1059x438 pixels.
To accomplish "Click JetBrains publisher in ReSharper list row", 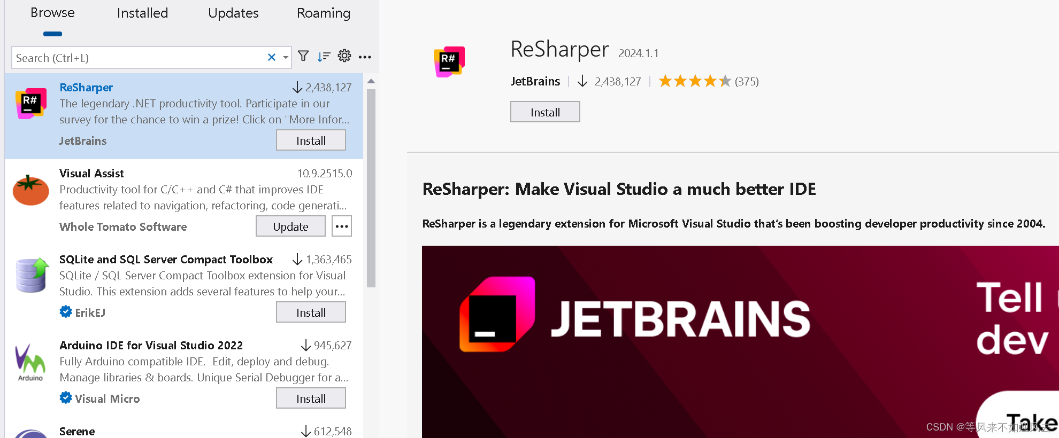I will click(83, 140).
